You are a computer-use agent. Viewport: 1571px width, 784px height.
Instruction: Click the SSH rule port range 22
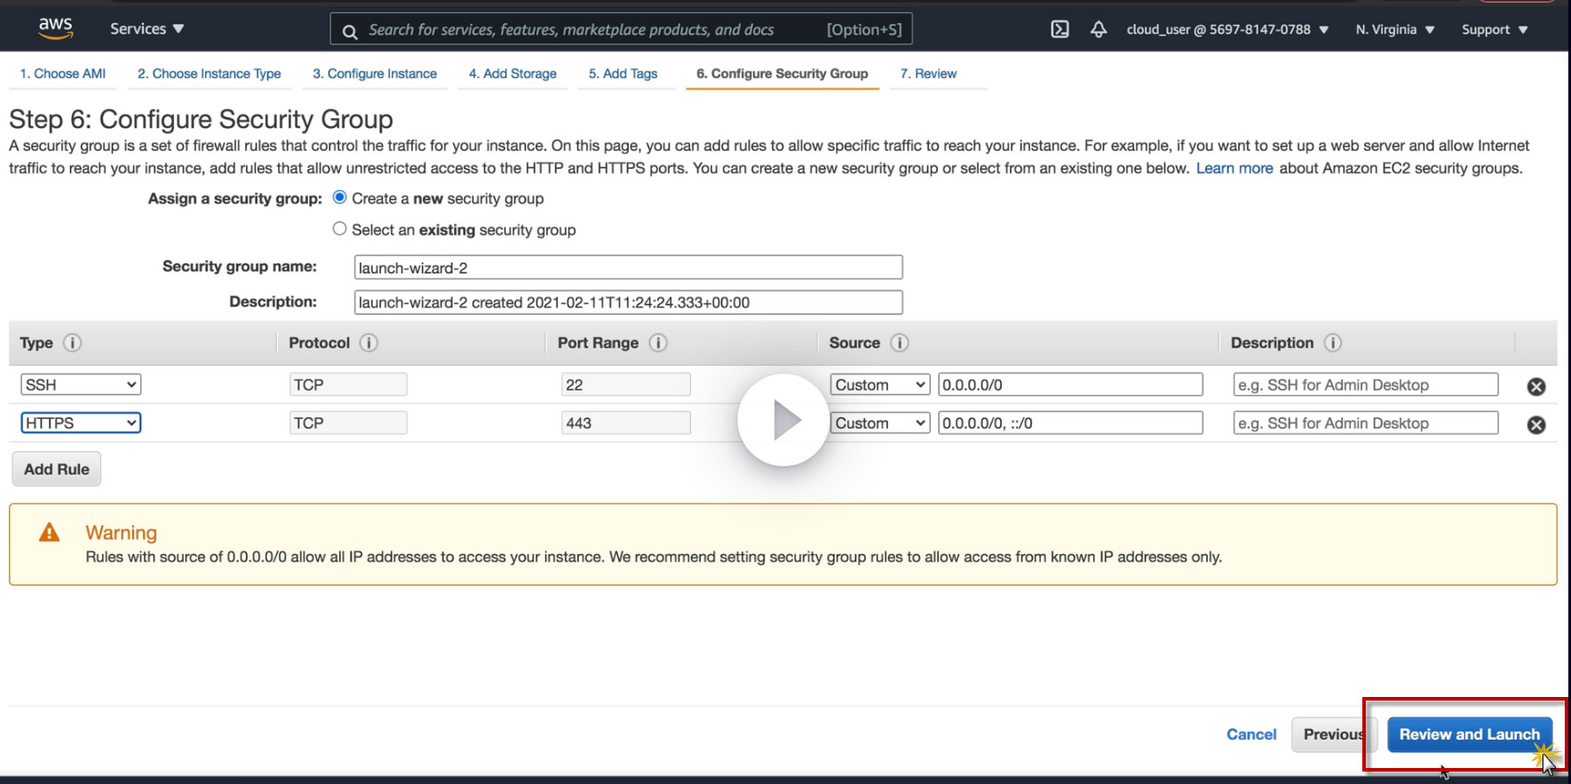[626, 384]
